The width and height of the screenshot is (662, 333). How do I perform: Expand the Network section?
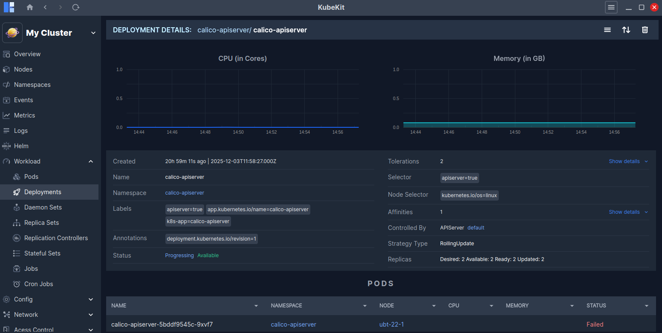(x=90, y=315)
